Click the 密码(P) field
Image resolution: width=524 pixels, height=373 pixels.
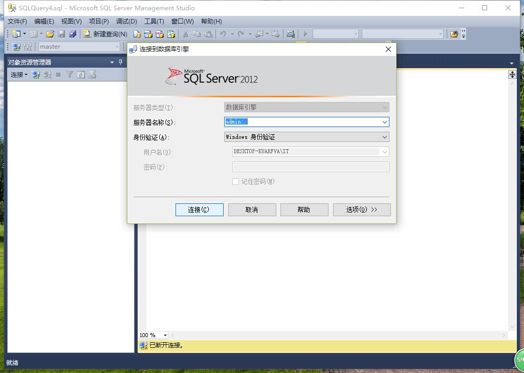pyautogui.click(x=311, y=167)
